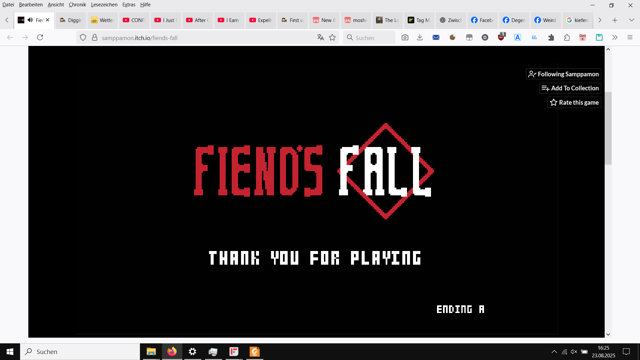Show hidden system tray icons

pos(554,352)
